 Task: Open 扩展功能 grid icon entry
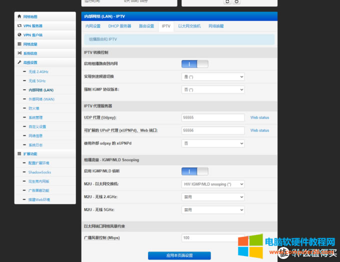pos(30,153)
